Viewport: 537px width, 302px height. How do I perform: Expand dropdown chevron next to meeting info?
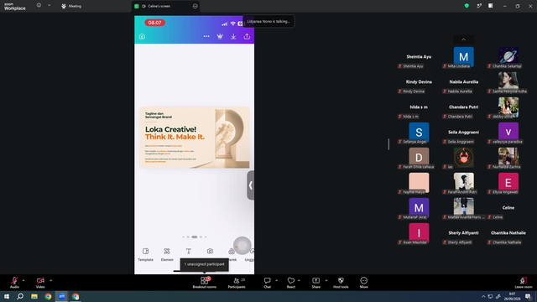(x=49, y=6)
